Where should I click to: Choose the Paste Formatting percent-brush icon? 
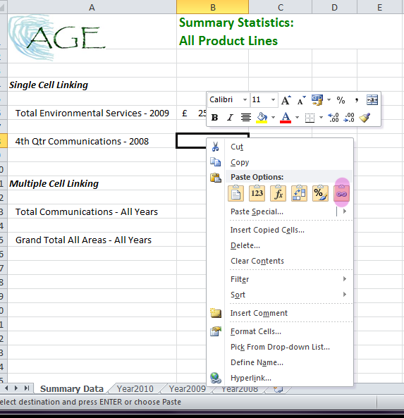320,193
